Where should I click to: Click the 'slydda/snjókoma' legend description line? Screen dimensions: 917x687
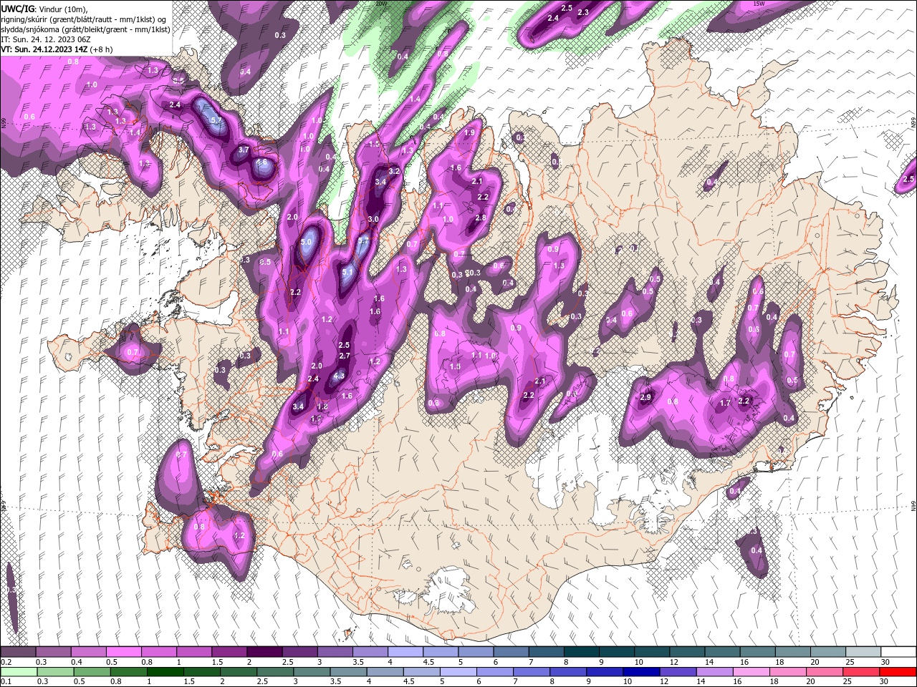click(x=85, y=29)
